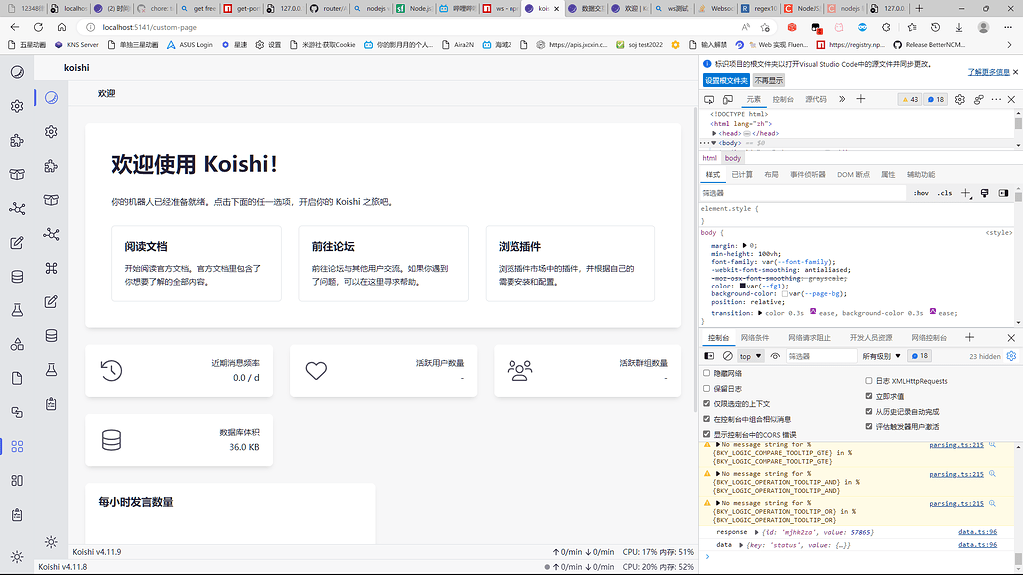
Task: Click the purple easing swatch beside the first ease value
Action: [813, 311]
